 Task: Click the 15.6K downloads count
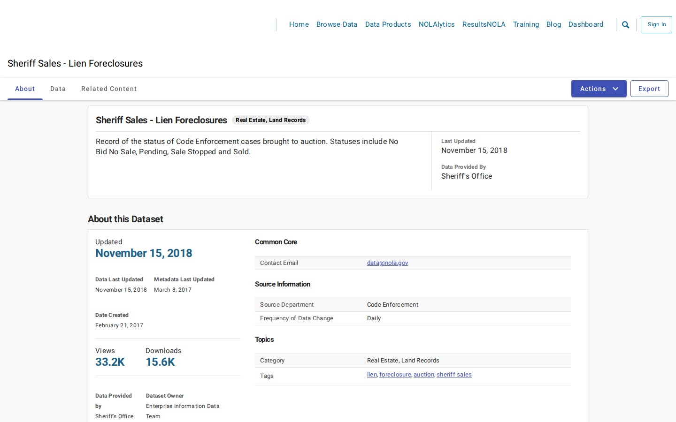160,362
